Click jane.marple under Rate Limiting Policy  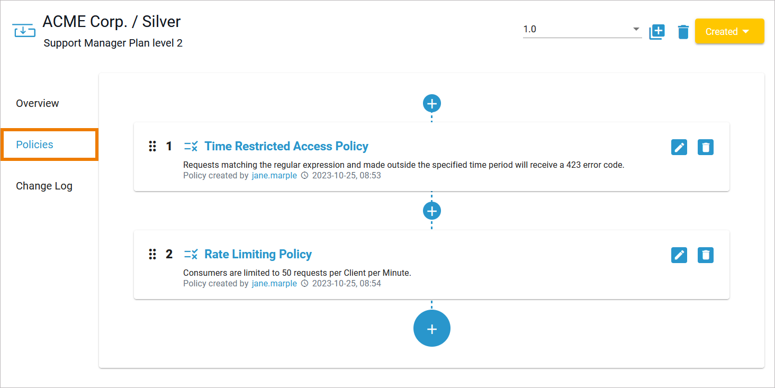tap(274, 283)
